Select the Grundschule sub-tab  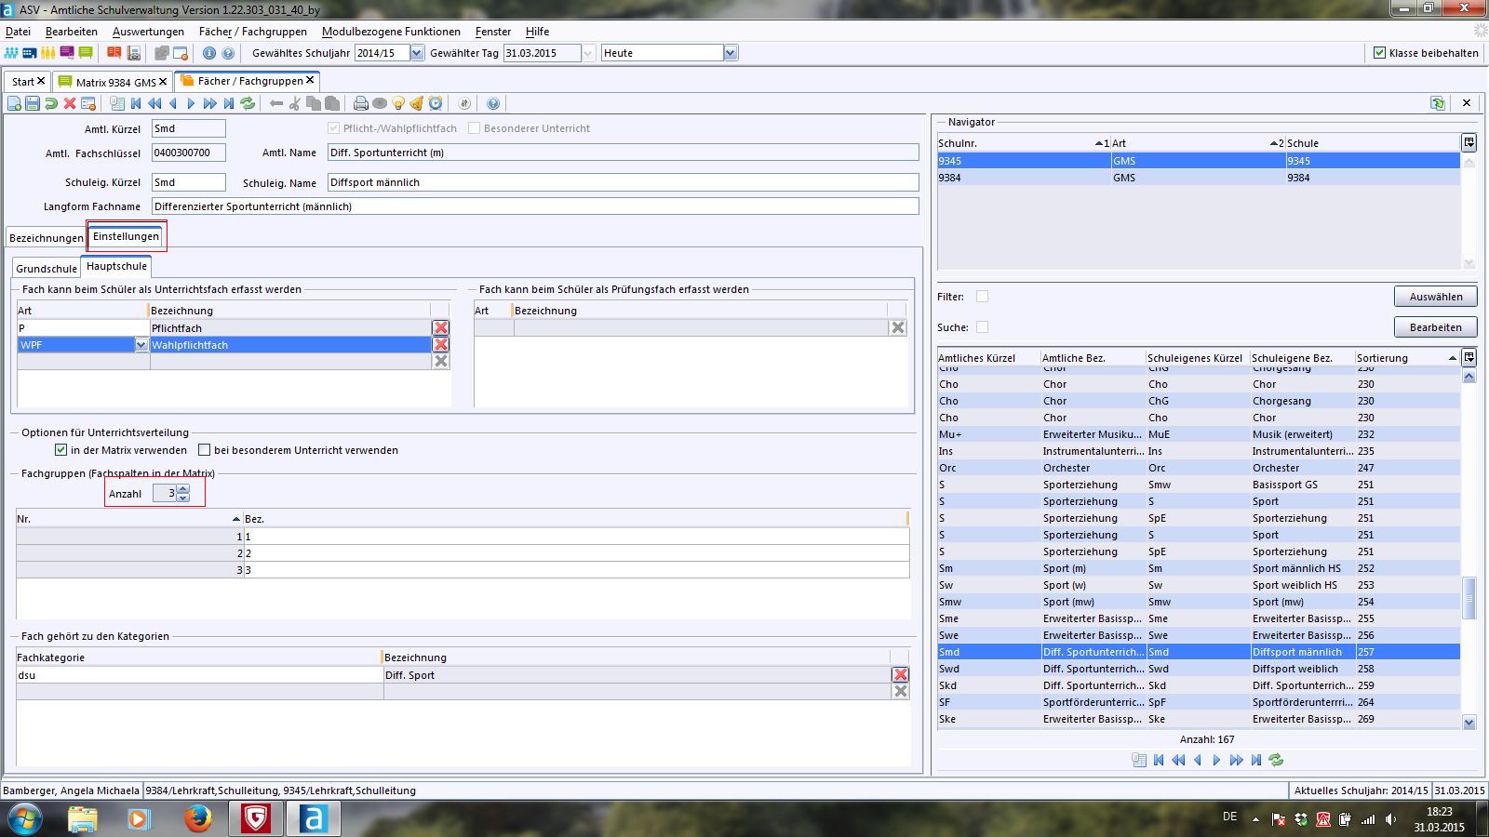pos(47,269)
